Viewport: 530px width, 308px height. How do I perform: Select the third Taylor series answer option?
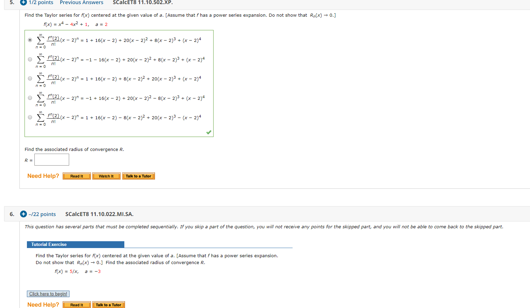coord(30,78)
